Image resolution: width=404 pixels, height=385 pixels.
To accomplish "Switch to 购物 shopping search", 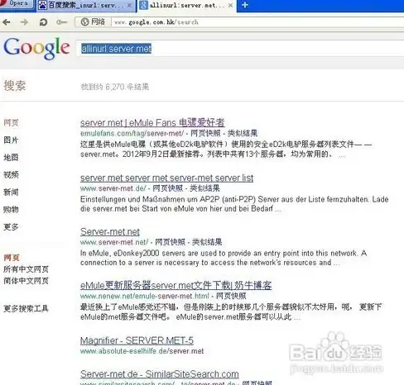I will [x=11, y=209].
